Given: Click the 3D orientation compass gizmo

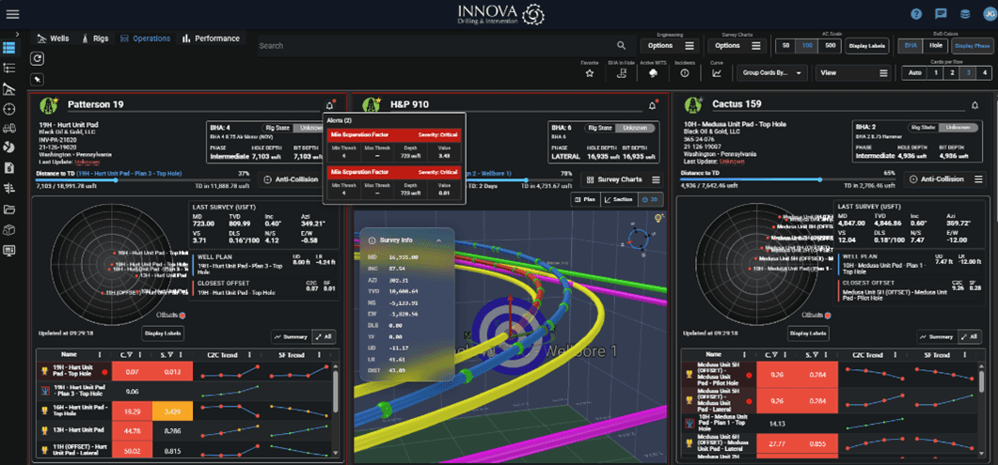Looking at the screenshot, I should 638,240.
